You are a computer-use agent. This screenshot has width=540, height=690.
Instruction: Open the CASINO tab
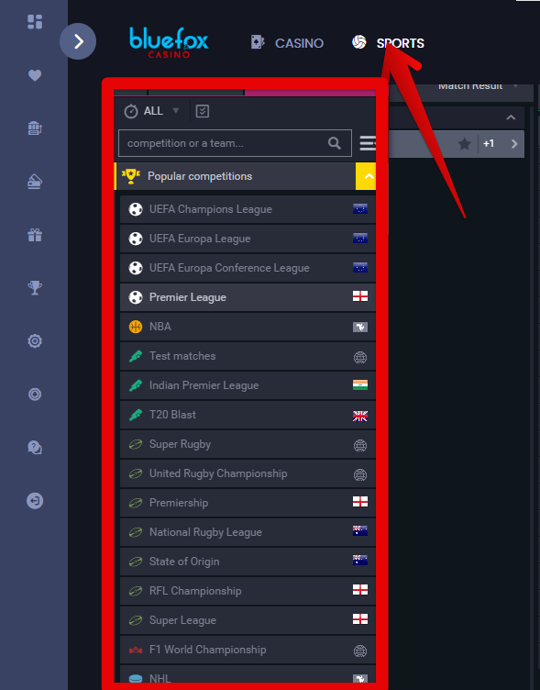[287, 43]
